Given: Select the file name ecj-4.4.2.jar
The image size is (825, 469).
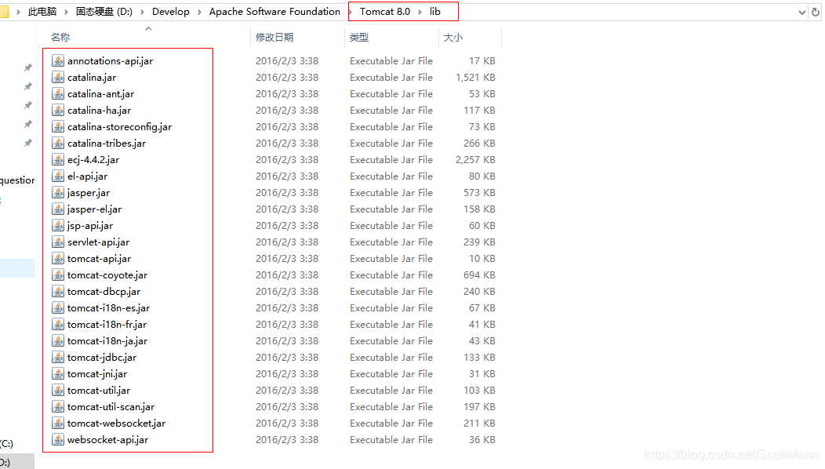Looking at the screenshot, I should click(93, 159).
